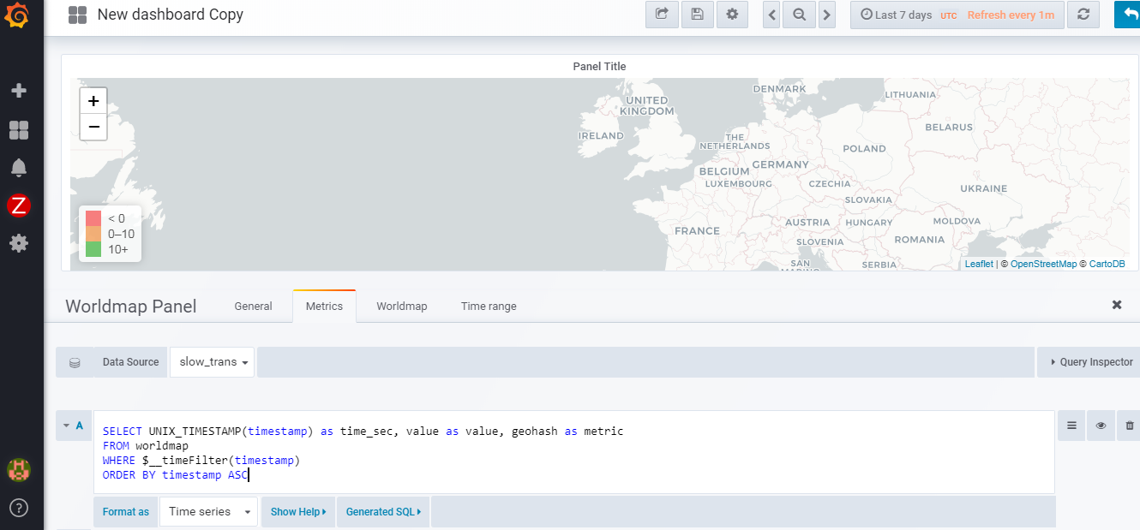Image resolution: width=1140 pixels, height=530 pixels.
Task: Open dashboard settings with the gear icon
Action: coord(731,15)
